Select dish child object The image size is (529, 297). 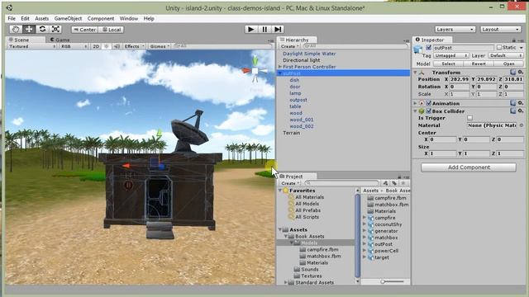point(294,80)
